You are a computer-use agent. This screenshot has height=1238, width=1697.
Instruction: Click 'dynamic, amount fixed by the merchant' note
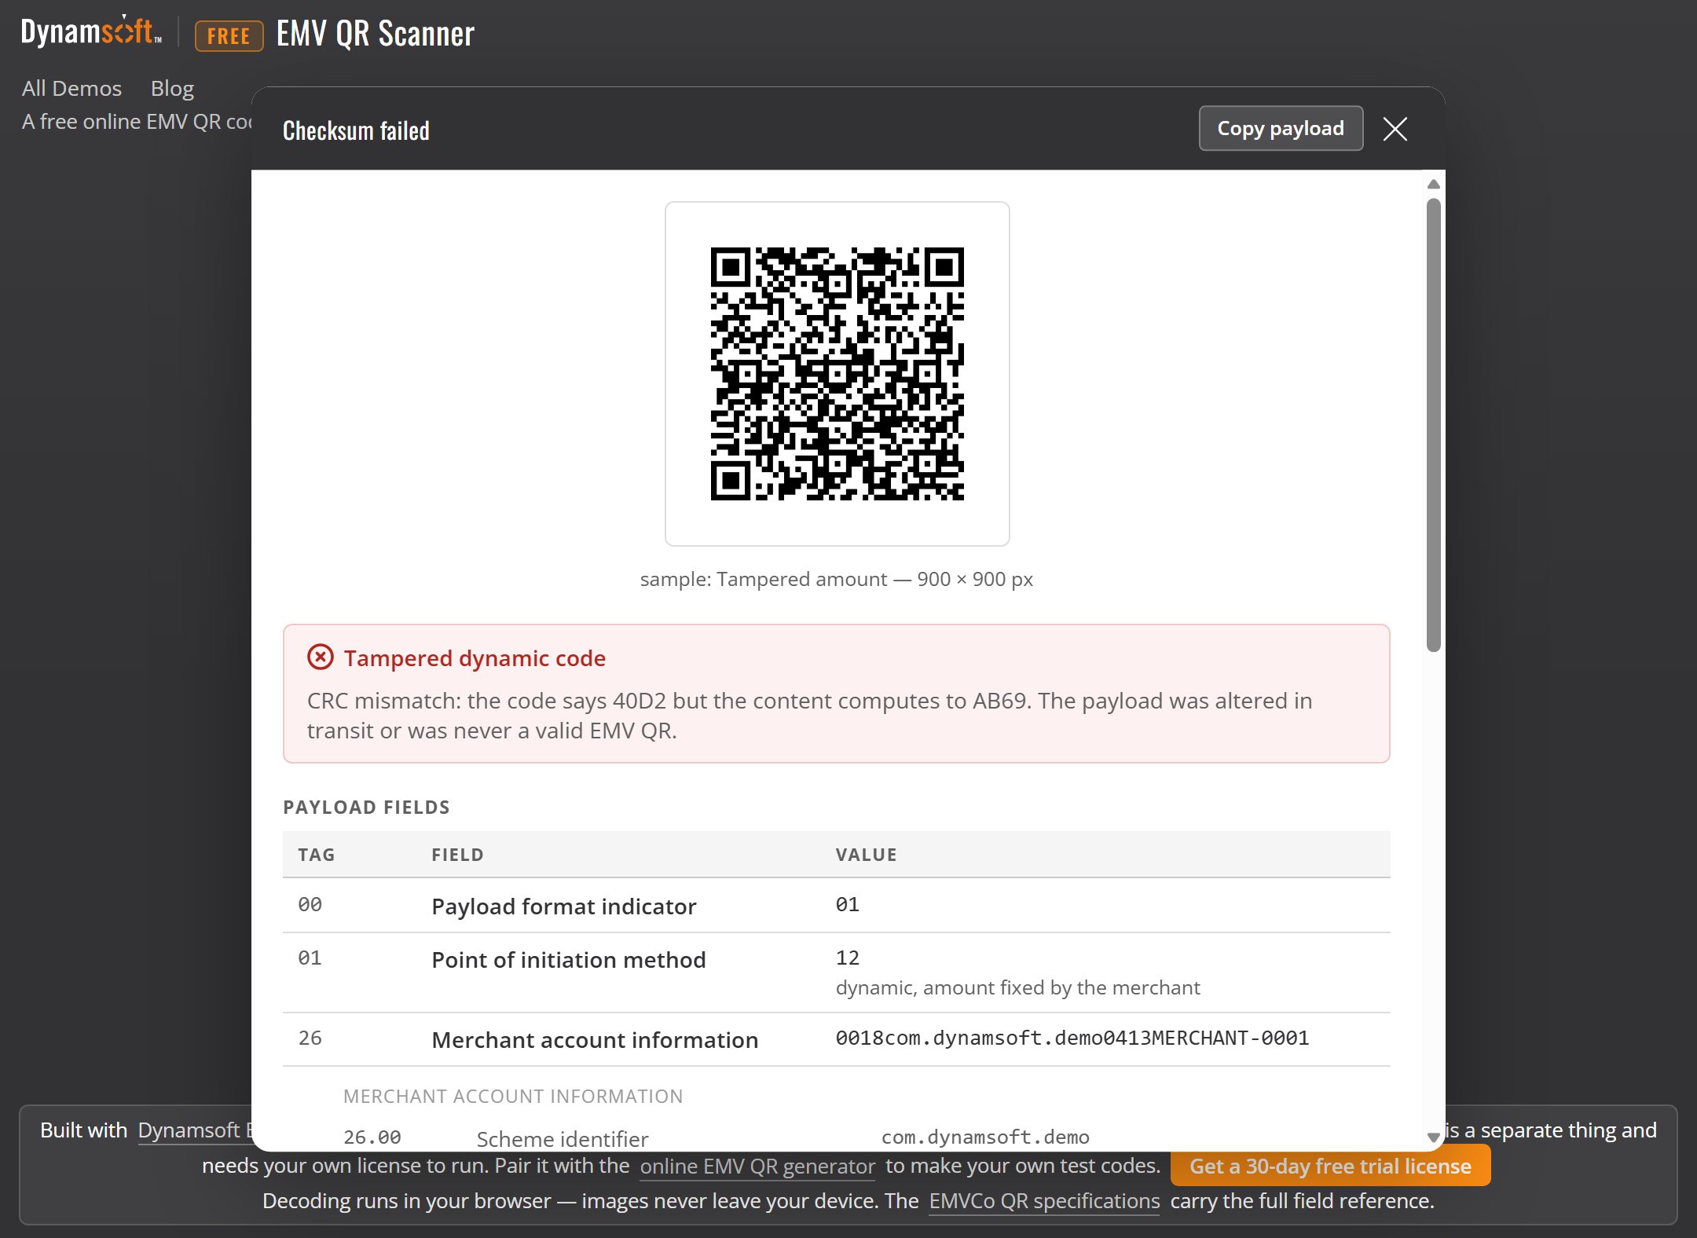pos(1017,987)
